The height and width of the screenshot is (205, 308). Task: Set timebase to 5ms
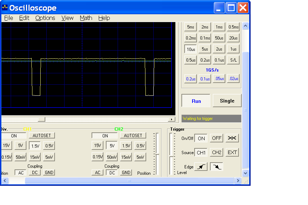click(x=190, y=27)
